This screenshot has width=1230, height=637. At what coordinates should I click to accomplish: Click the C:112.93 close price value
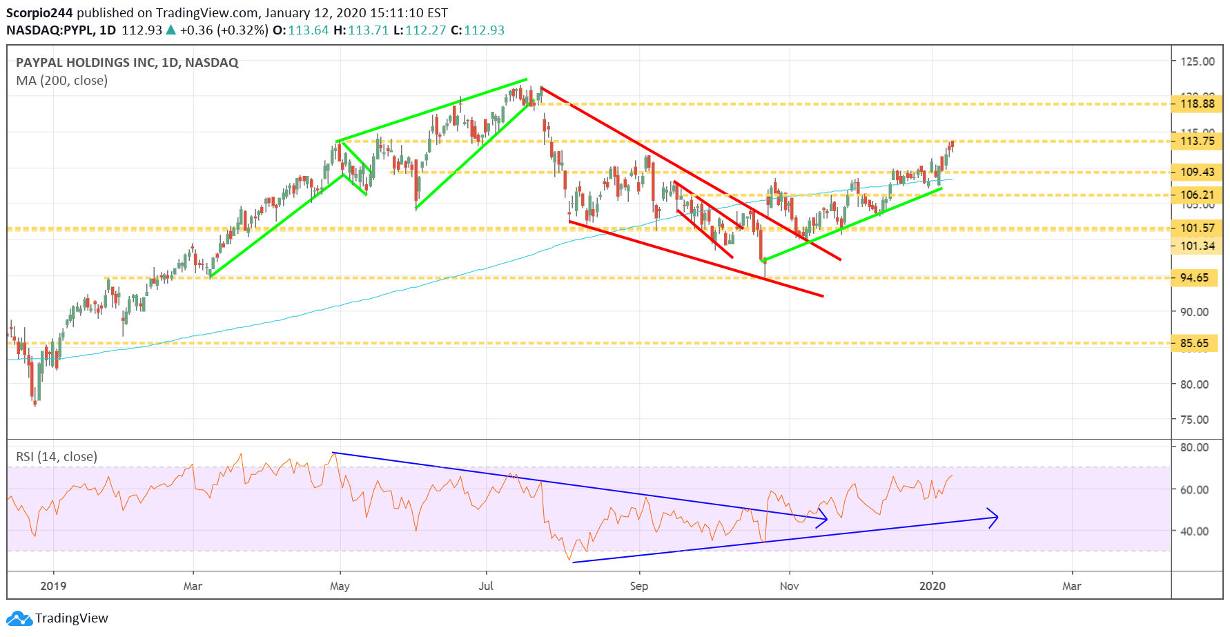click(x=478, y=30)
